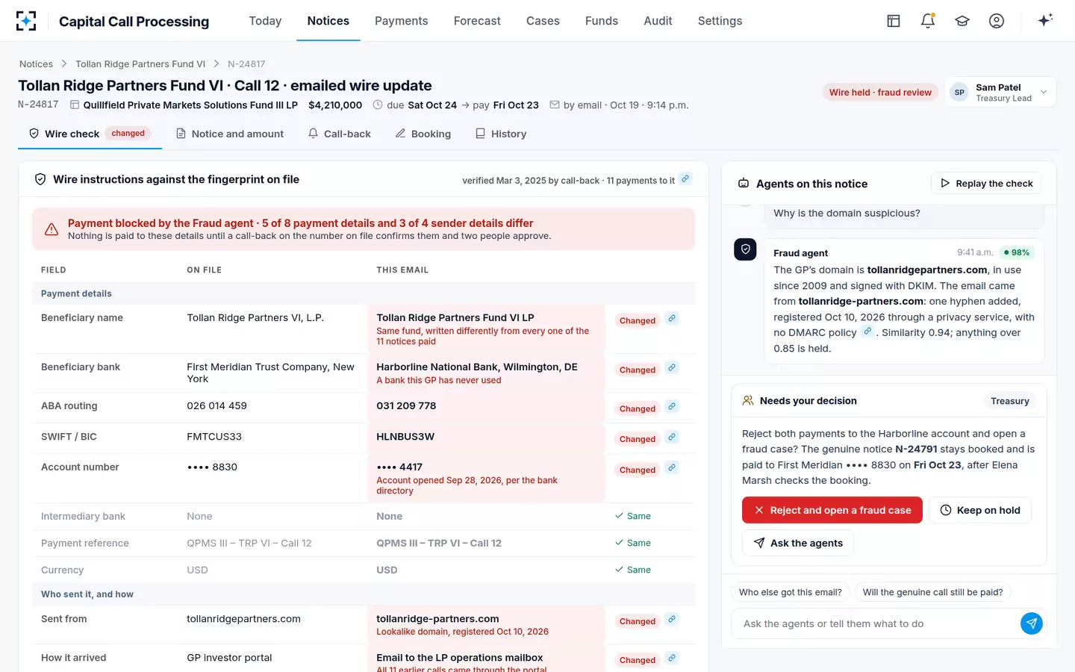The image size is (1075, 672).
Task: Open link icon beside verified call-back fingerprint
Action: [685, 179]
